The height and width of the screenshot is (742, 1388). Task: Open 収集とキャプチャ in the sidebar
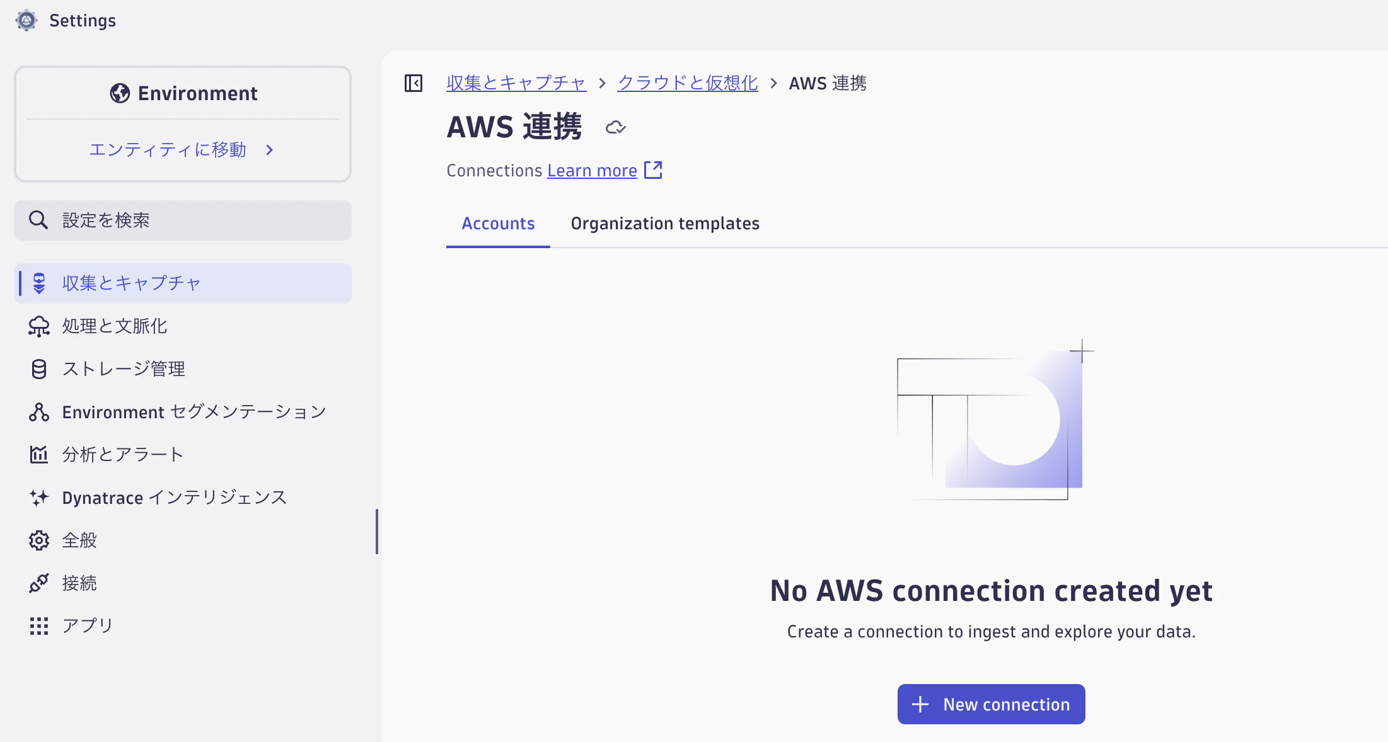click(183, 283)
